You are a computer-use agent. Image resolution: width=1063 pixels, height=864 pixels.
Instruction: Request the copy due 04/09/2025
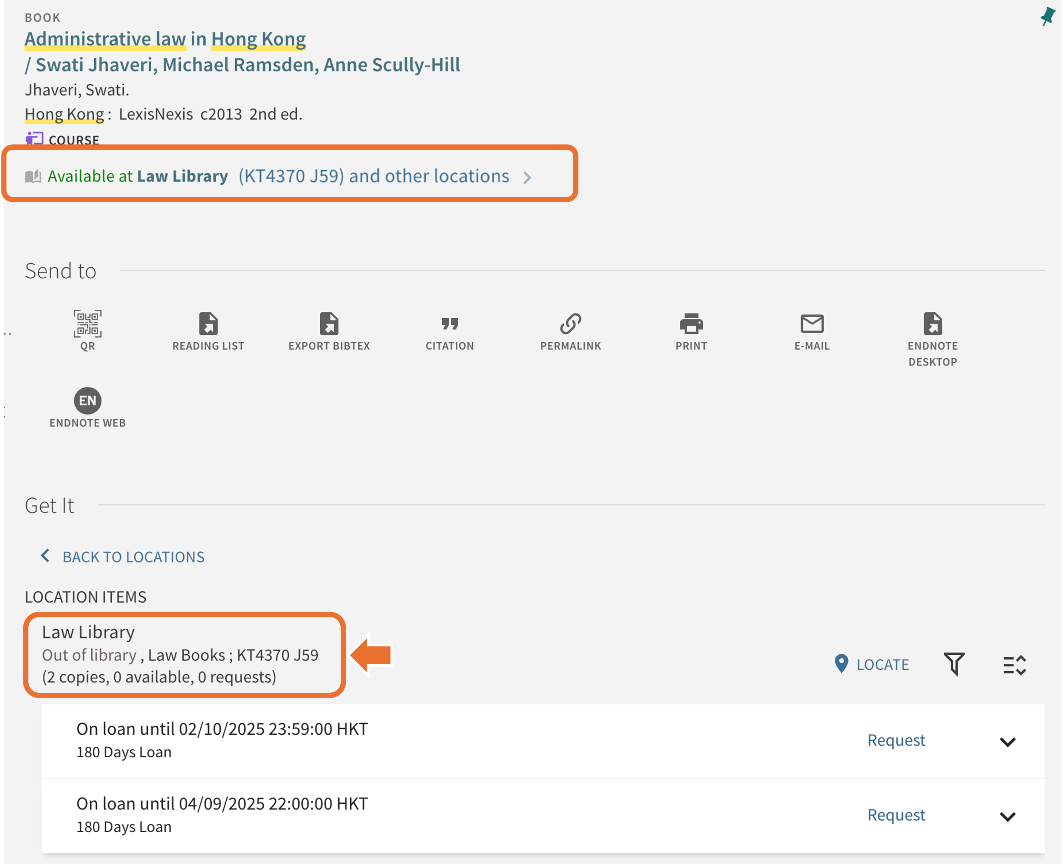[896, 815]
